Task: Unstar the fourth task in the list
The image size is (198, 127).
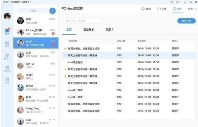Action: [65, 69]
